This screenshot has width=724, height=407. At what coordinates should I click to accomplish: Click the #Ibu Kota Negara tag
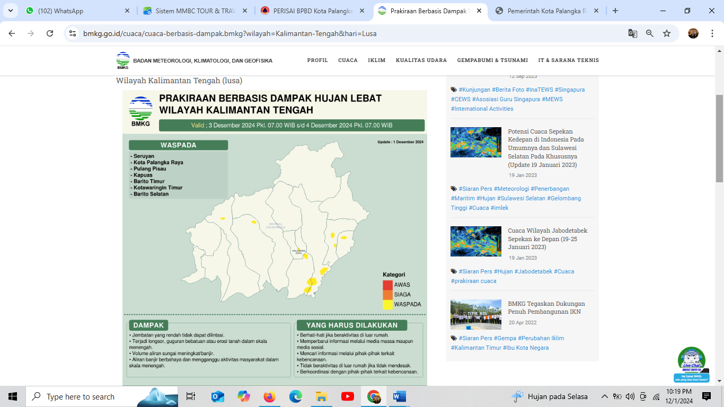525,348
